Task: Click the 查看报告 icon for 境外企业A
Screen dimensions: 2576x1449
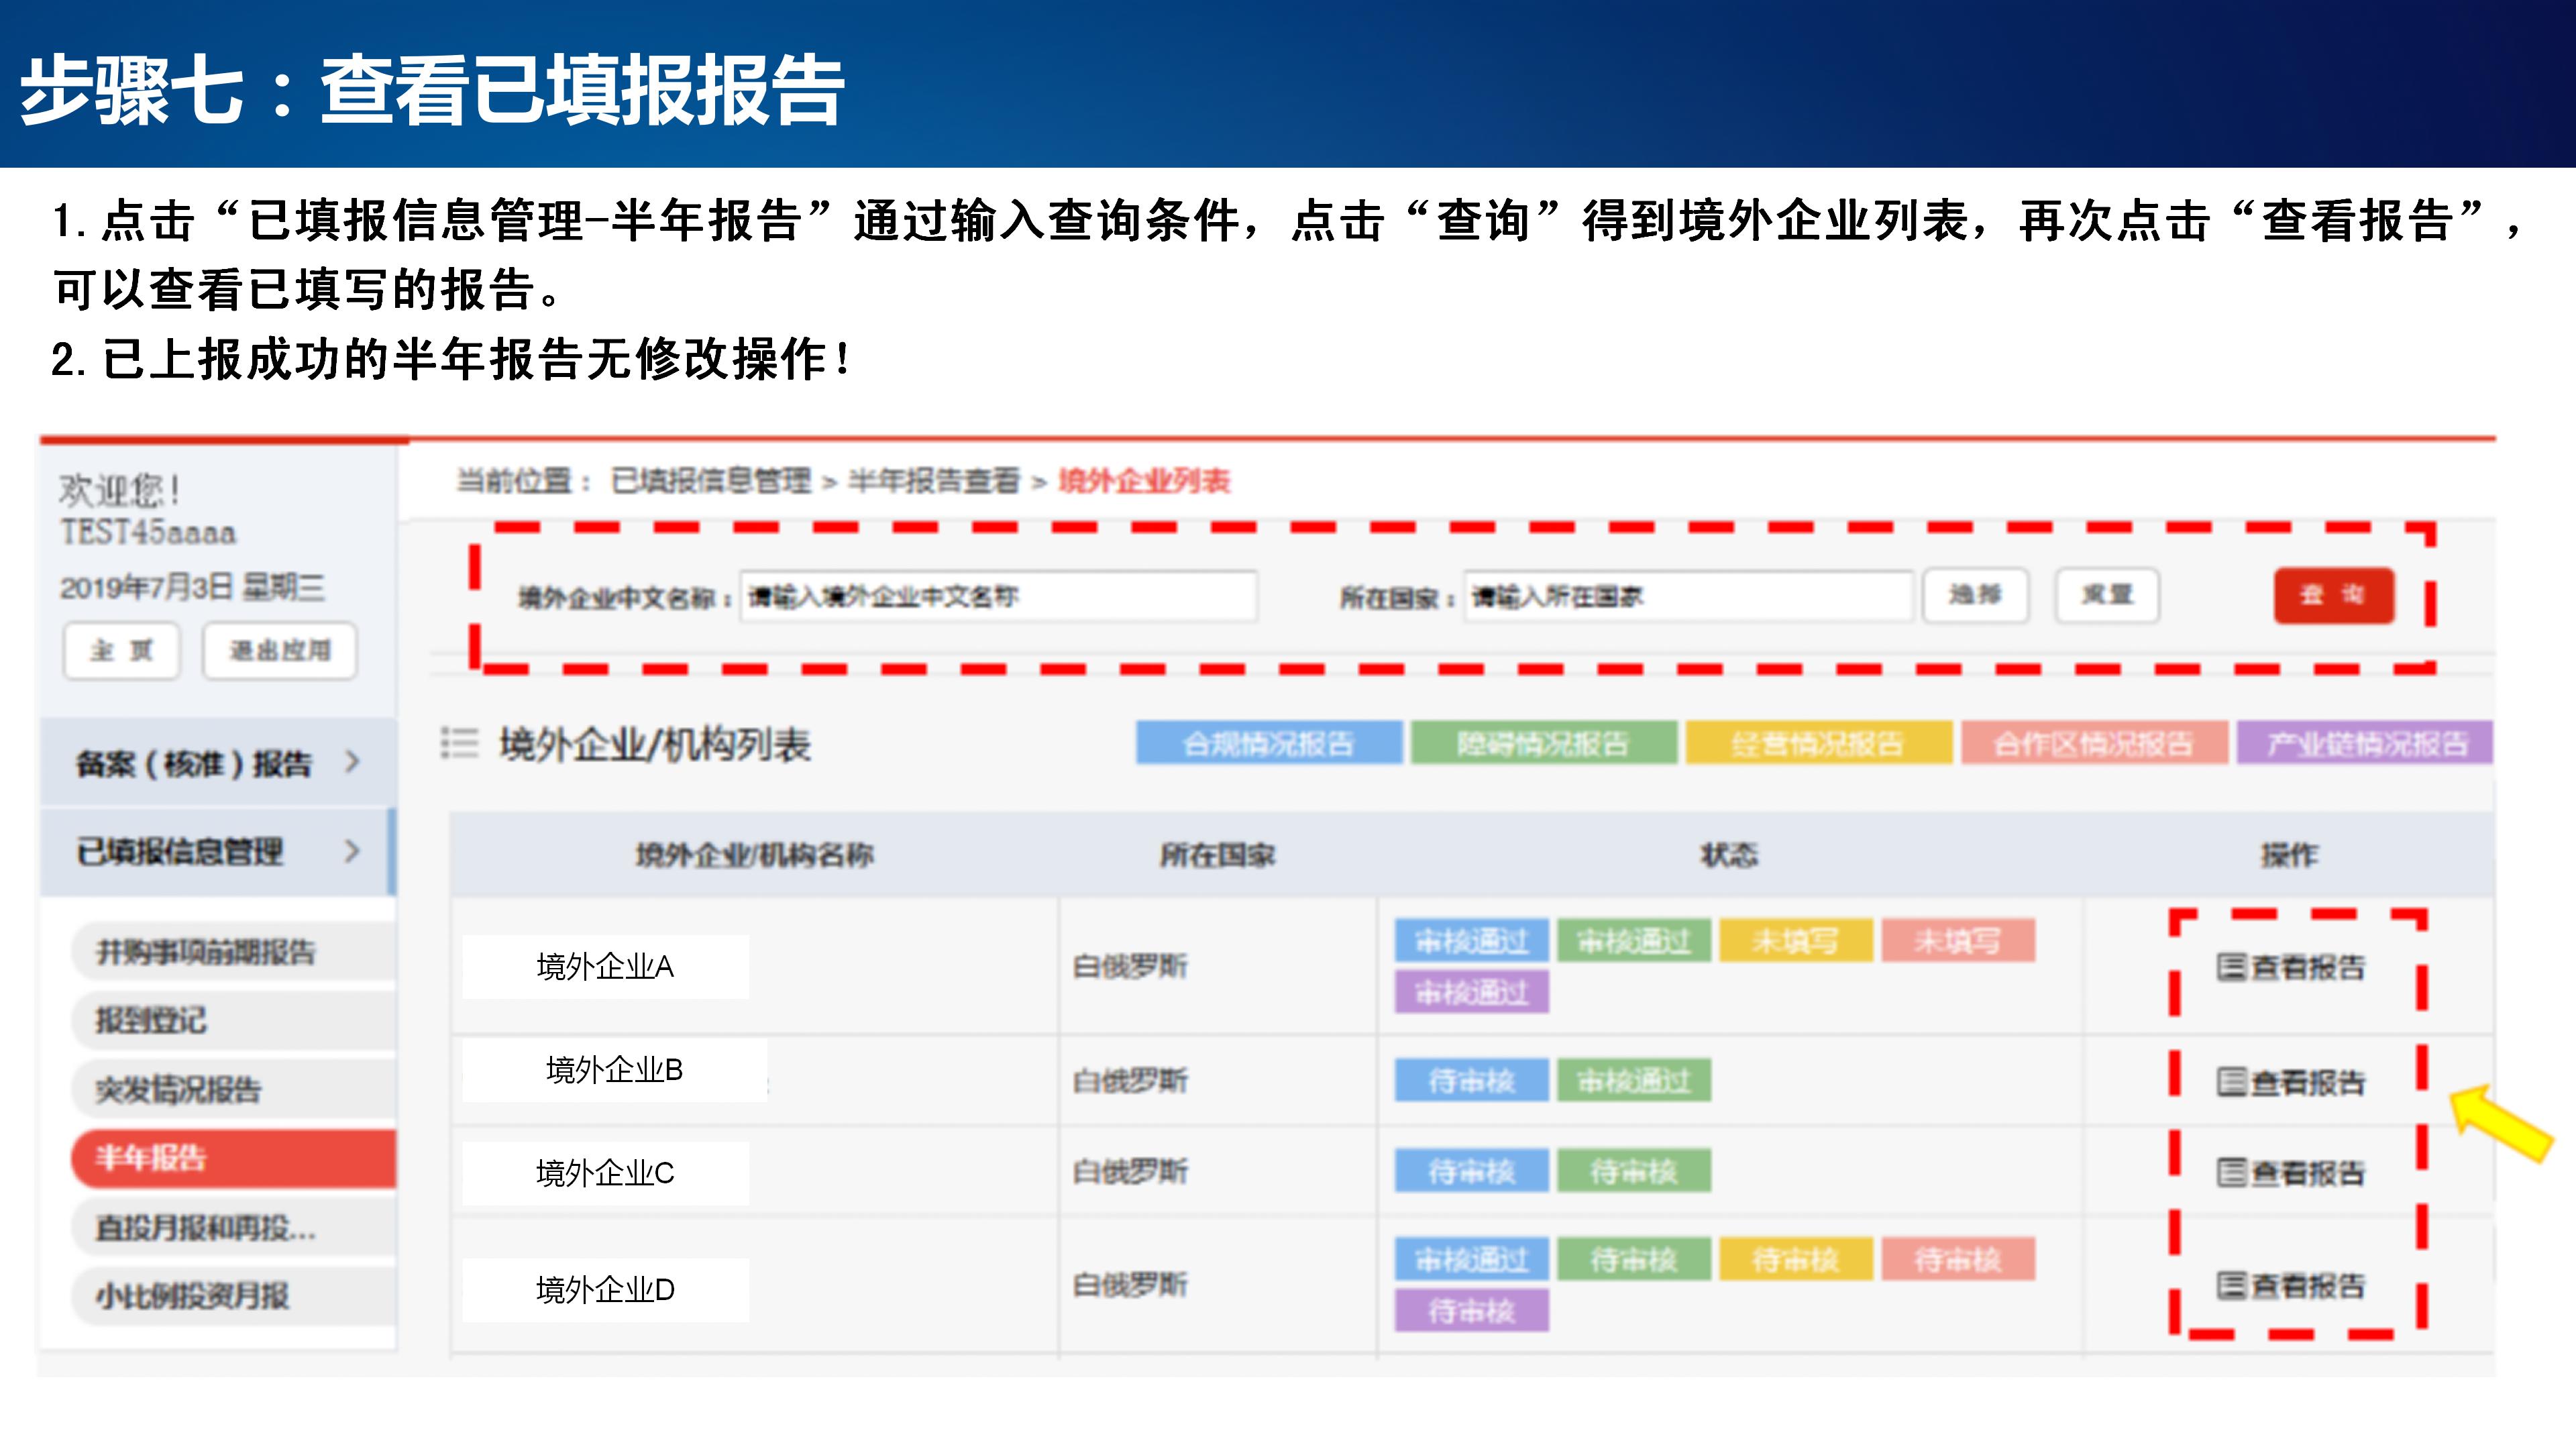Action: pyautogui.click(x=2231, y=967)
